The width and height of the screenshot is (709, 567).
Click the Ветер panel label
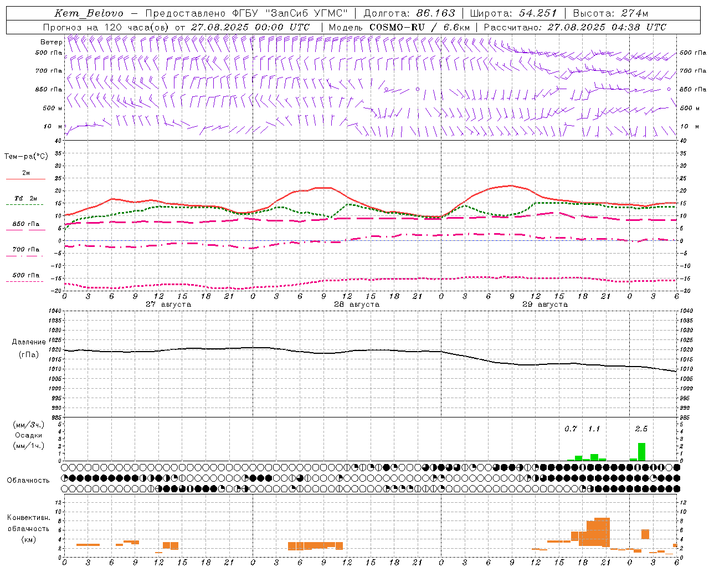(x=51, y=42)
